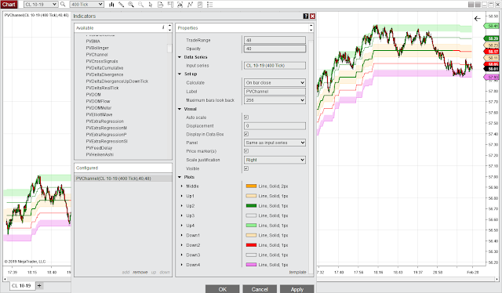Expand the Middle plot settings
The image size is (502, 293).
coord(181,186)
